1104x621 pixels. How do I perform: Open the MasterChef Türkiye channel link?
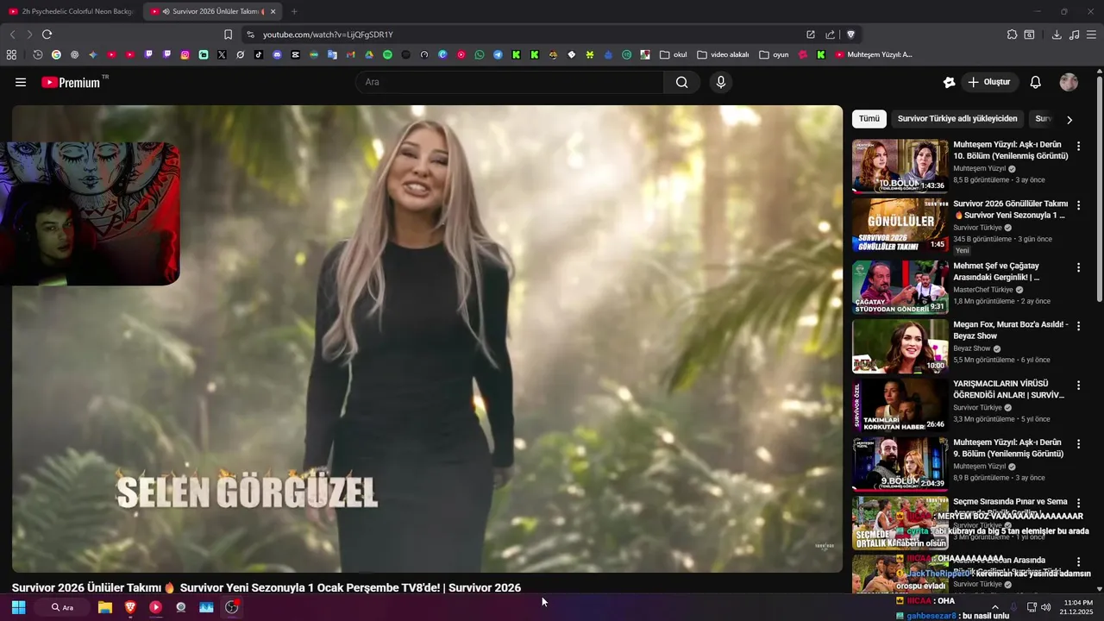983,290
